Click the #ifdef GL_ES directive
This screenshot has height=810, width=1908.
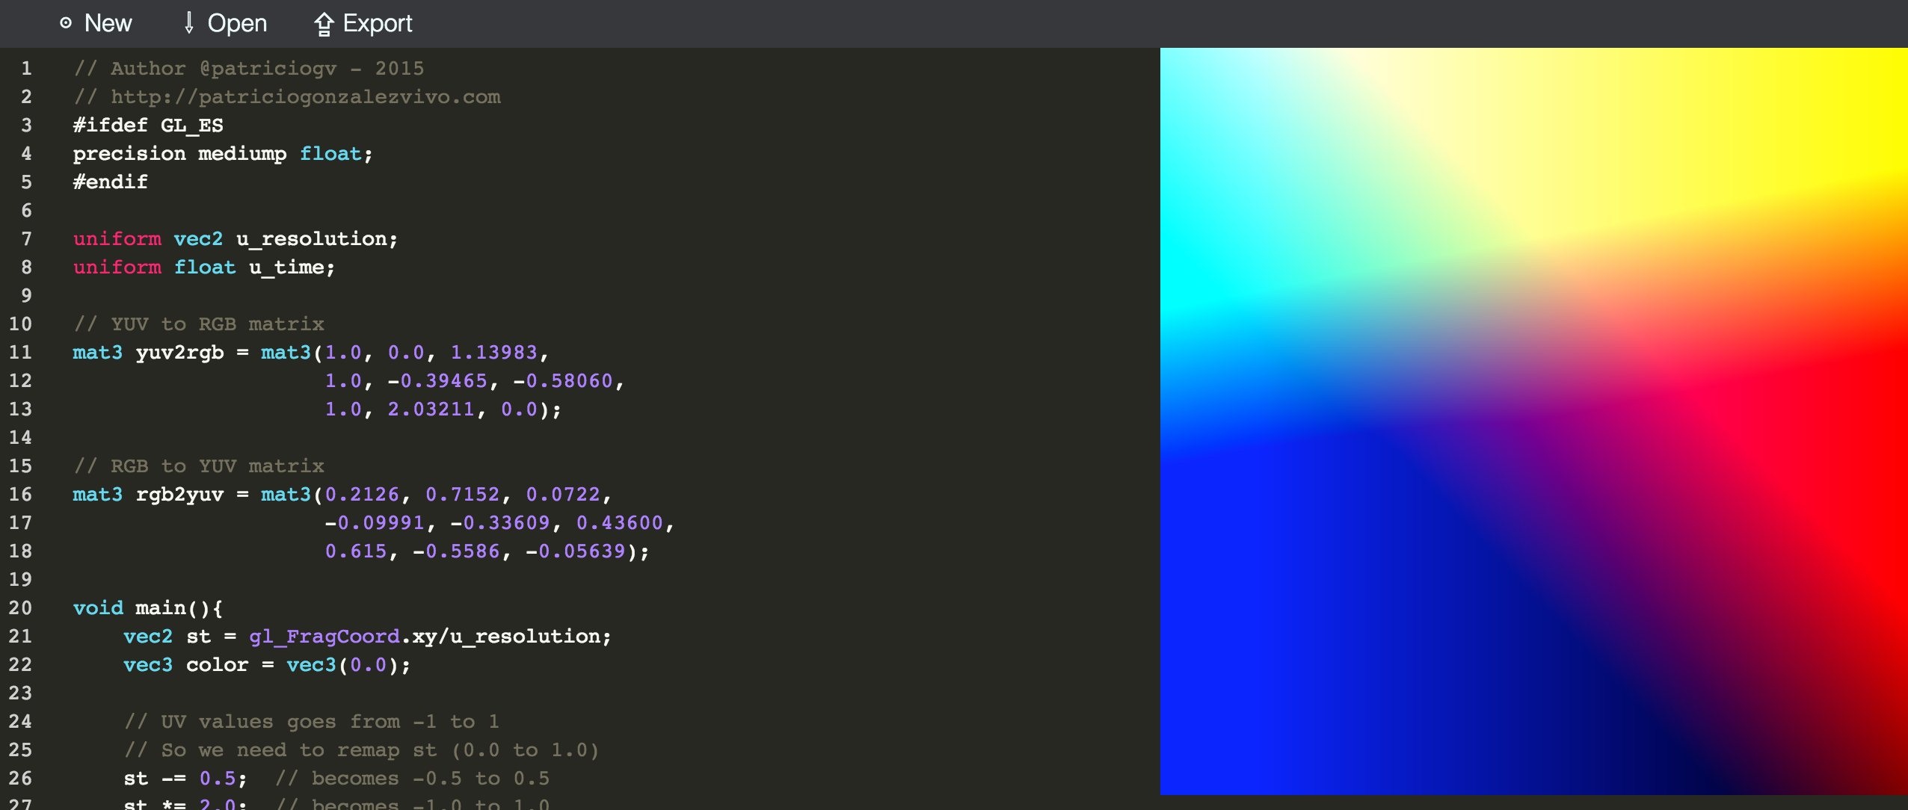148,124
